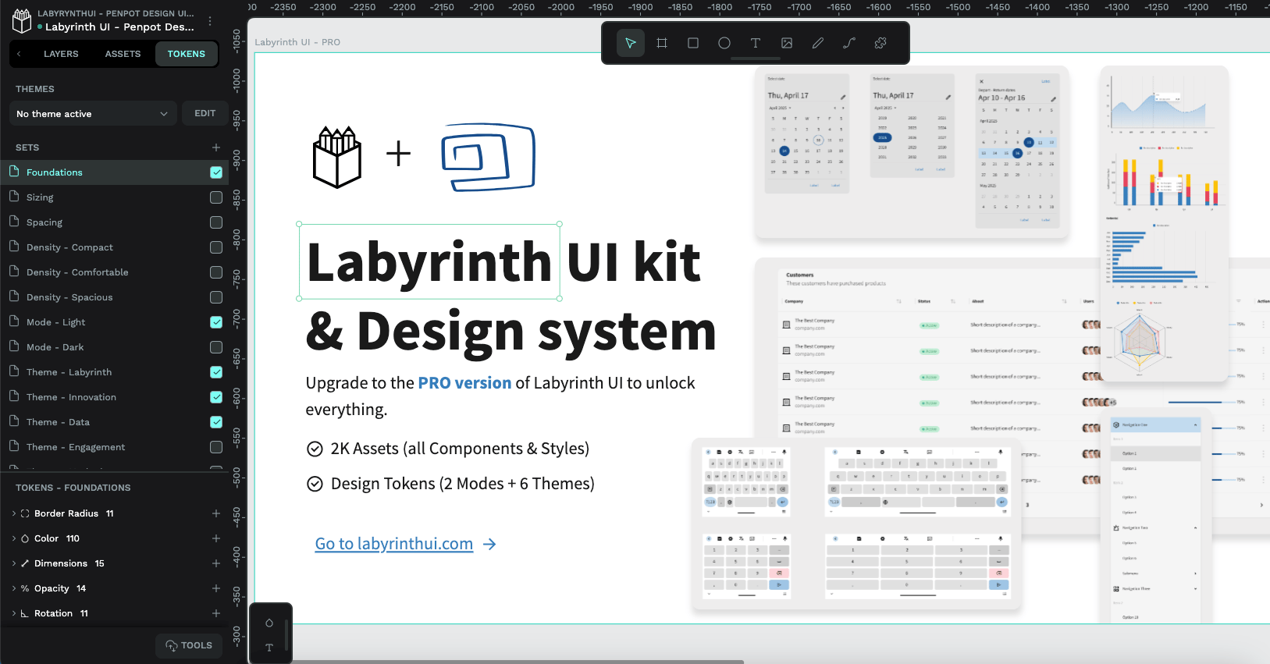Enable the Sizing set checkbox
The width and height of the screenshot is (1270, 664).
(x=216, y=197)
